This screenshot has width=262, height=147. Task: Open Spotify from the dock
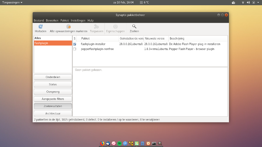point(119,143)
